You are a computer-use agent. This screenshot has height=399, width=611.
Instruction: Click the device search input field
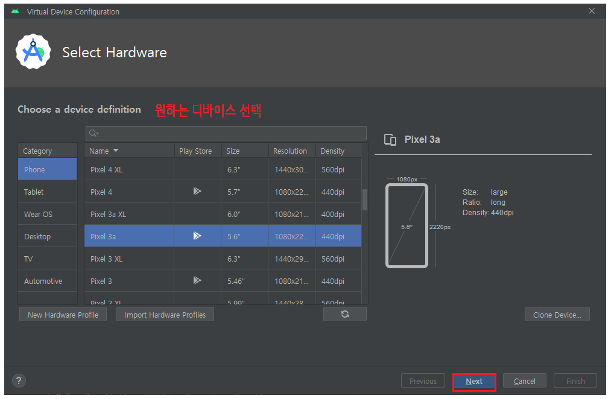pyautogui.click(x=226, y=133)
